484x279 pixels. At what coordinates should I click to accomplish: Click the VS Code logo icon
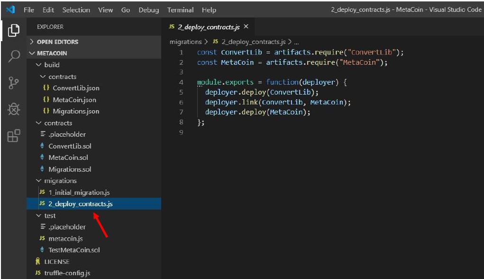[10, 9]
